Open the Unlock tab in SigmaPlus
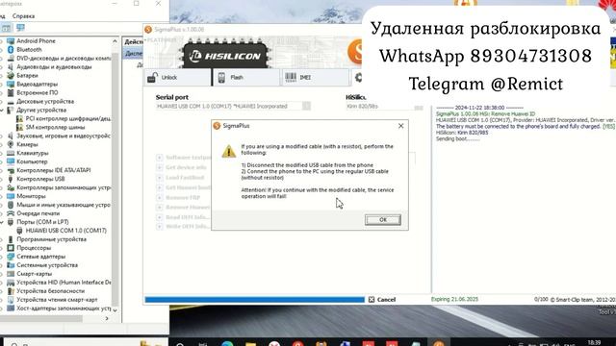This screenshot has width=616, height=346. tap(177, 77)
